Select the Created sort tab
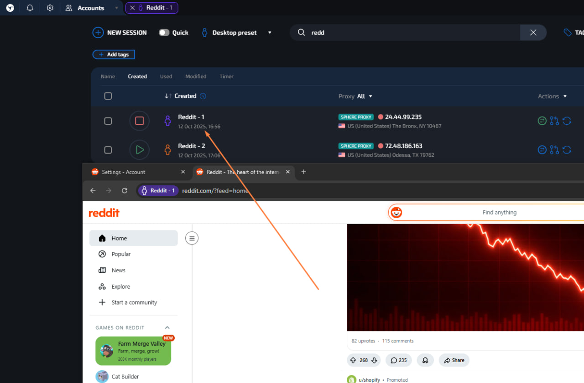The height and width of the screenshot is (383, 584). click(137, 77)
